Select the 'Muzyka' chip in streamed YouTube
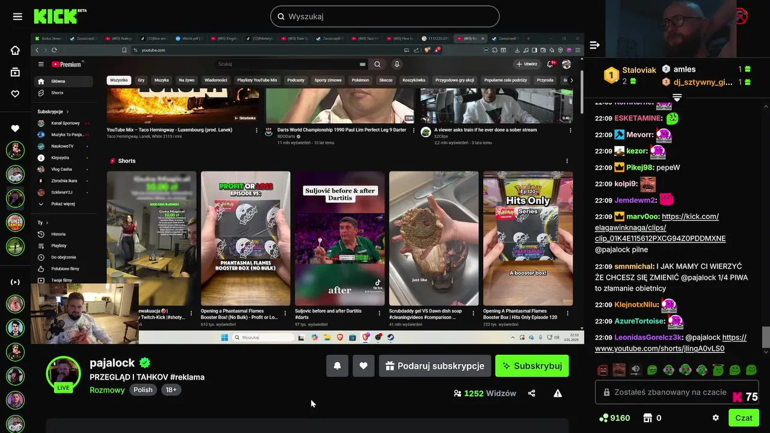This screenshot has width=770, height=433. coord(161,80)
